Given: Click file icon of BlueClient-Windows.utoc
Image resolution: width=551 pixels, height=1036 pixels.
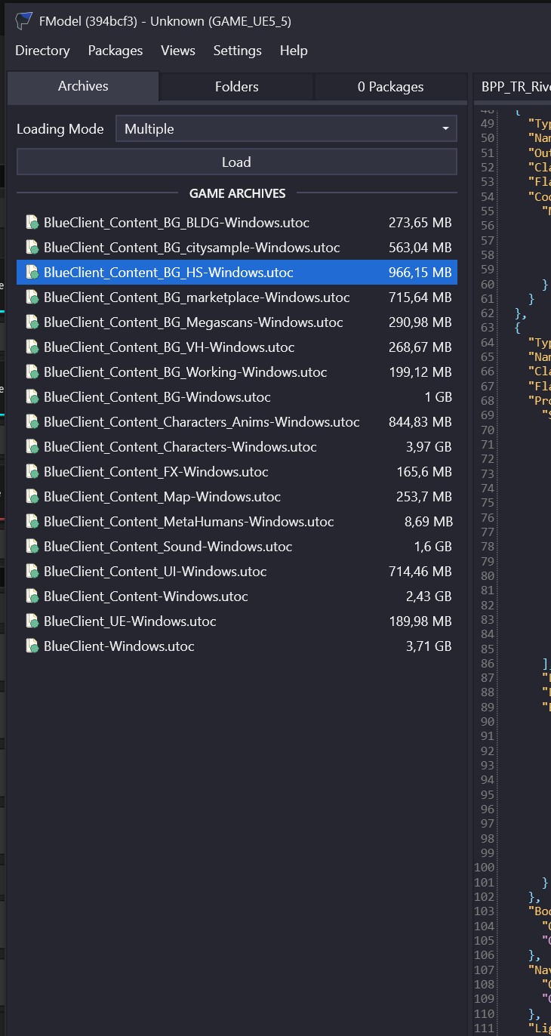Looking at the screenshot, I should pyautogui.click(x=32, y=646).
